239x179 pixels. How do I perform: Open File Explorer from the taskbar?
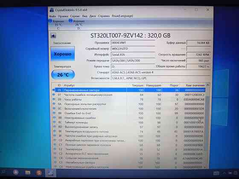coord(28,173)
